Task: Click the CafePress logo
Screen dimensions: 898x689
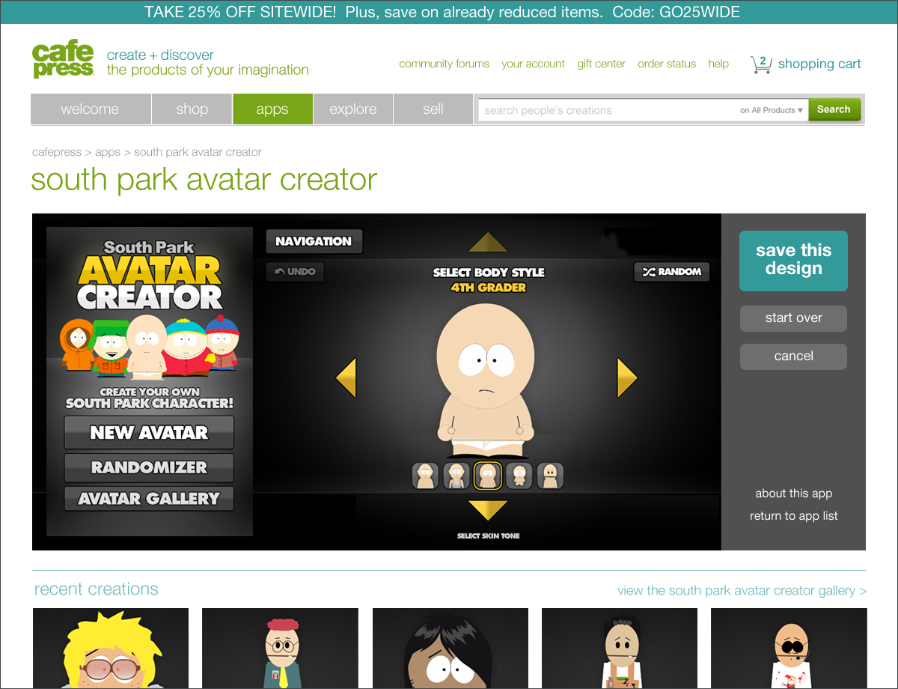Action: (x=63, y=60)
